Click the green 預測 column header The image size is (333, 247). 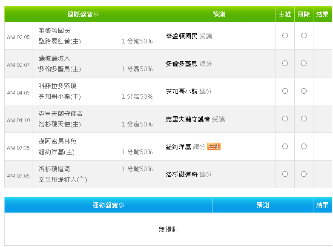tap(219, 14)
